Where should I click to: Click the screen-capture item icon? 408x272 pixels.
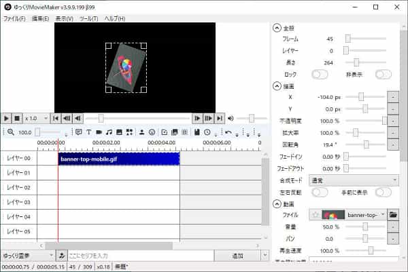165,132
